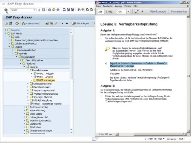Screen dimensions: 191x143
Task: Click the move favorite up arrow
Action: (67, 23)
